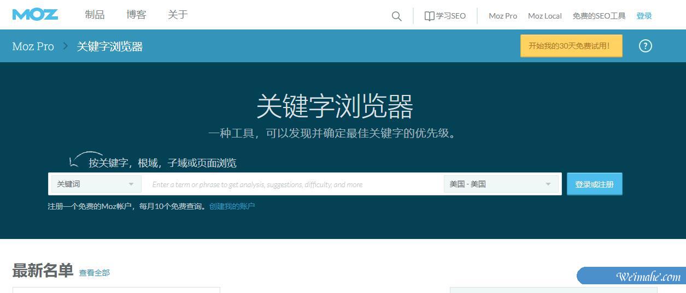
Task: Open the 学习SEO link
Action: coord(451,16)
